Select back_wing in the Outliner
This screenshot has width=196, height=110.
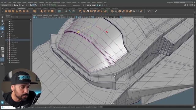13,54
